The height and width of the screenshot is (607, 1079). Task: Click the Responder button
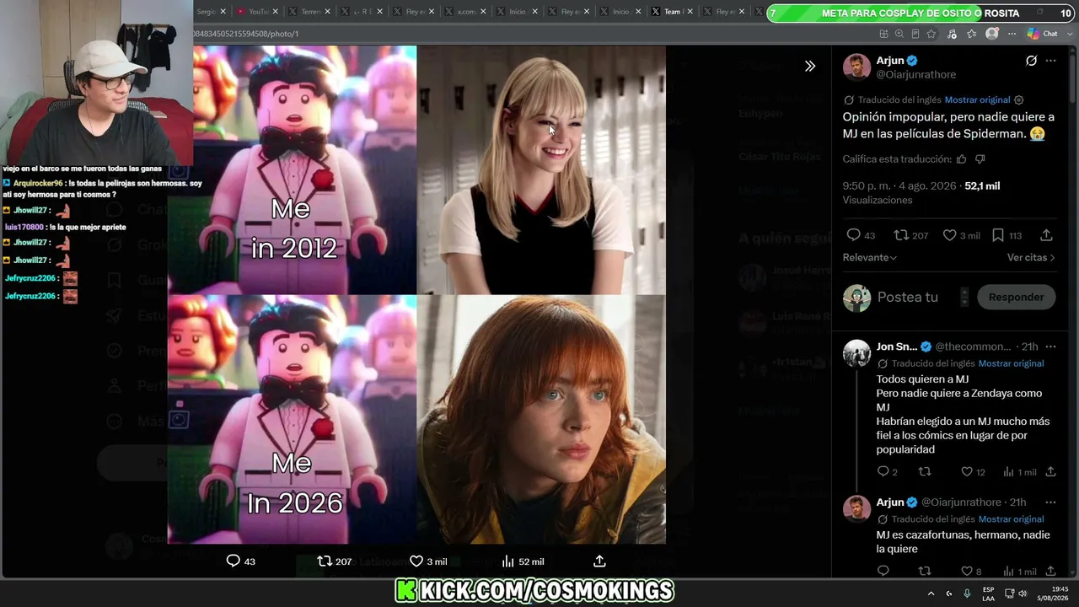(1016, 297)
